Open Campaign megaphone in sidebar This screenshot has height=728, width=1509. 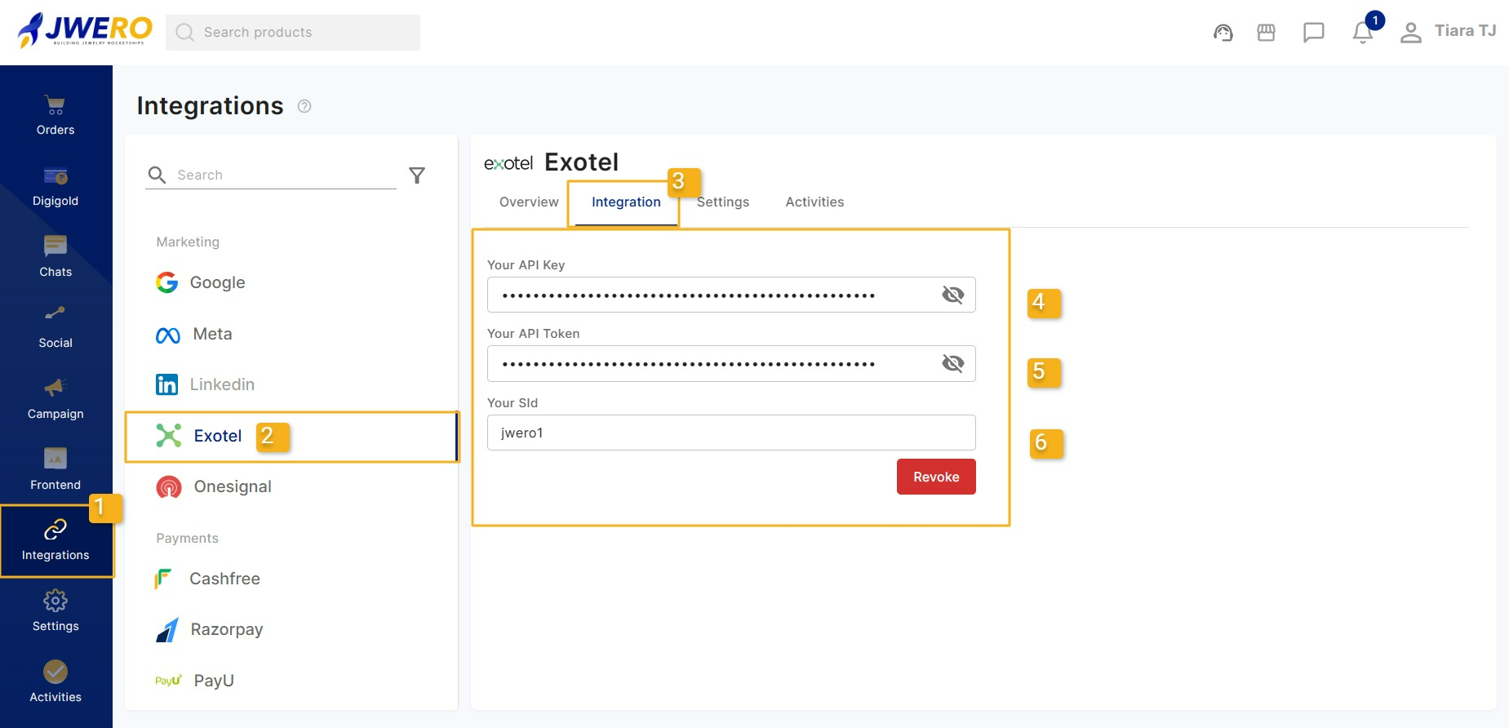[55, 400]
